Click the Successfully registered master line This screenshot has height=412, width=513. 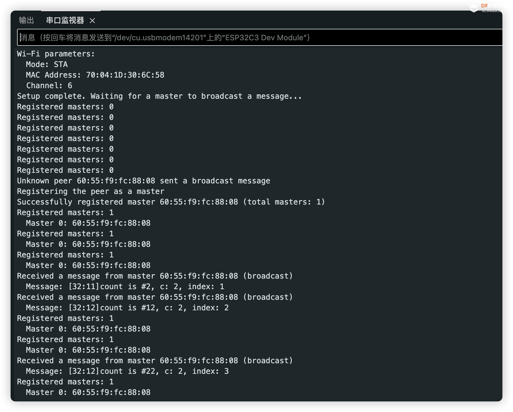click(x=171, y=202)
